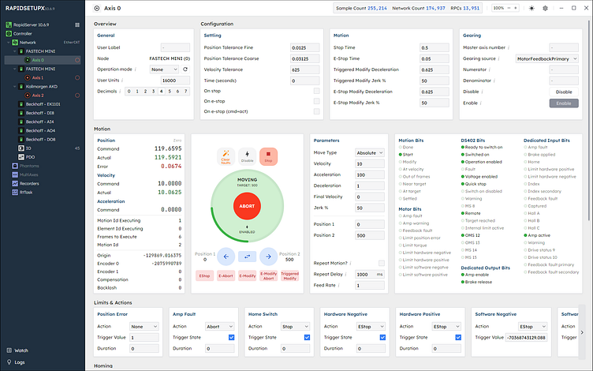Toggle the light/dark theme sun icon
This screenshot has height=371, width=593.
(x=544, y=8)
